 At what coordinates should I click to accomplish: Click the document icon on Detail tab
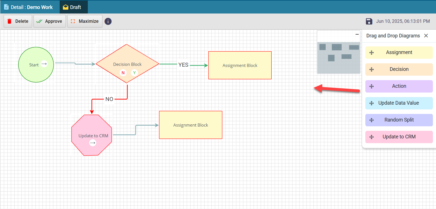coord(6,7)
